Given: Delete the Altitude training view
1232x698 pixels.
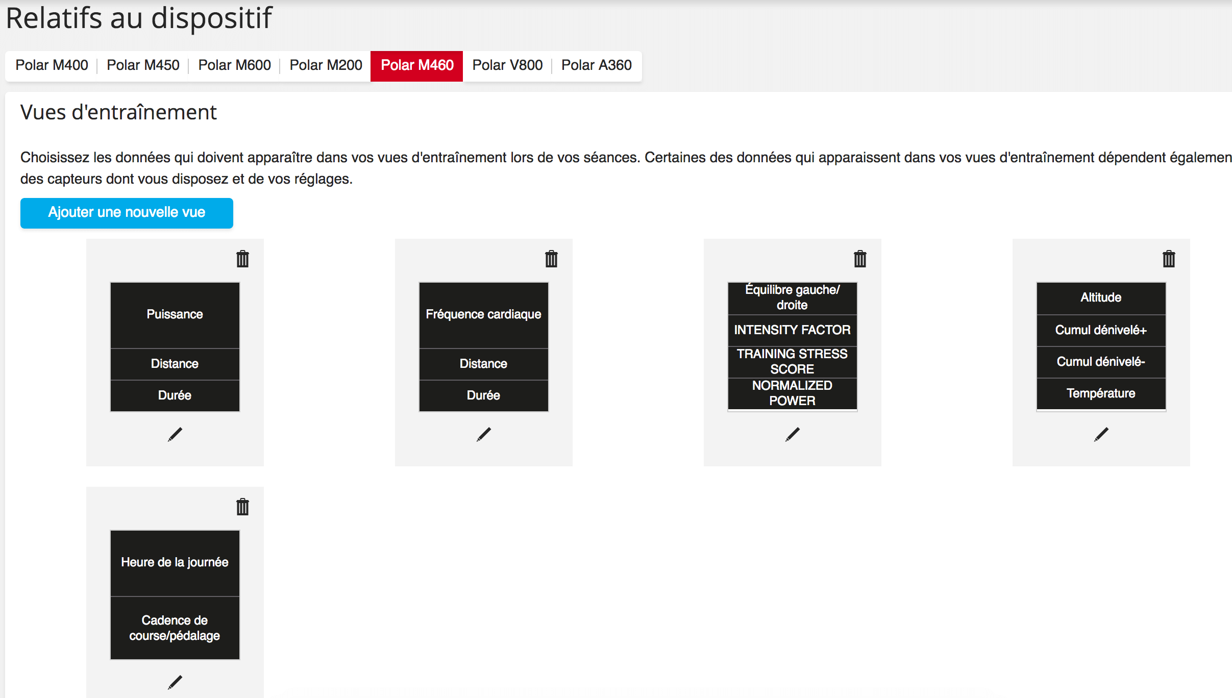Looking at the screenshot, I should [x=1169, y=259].
